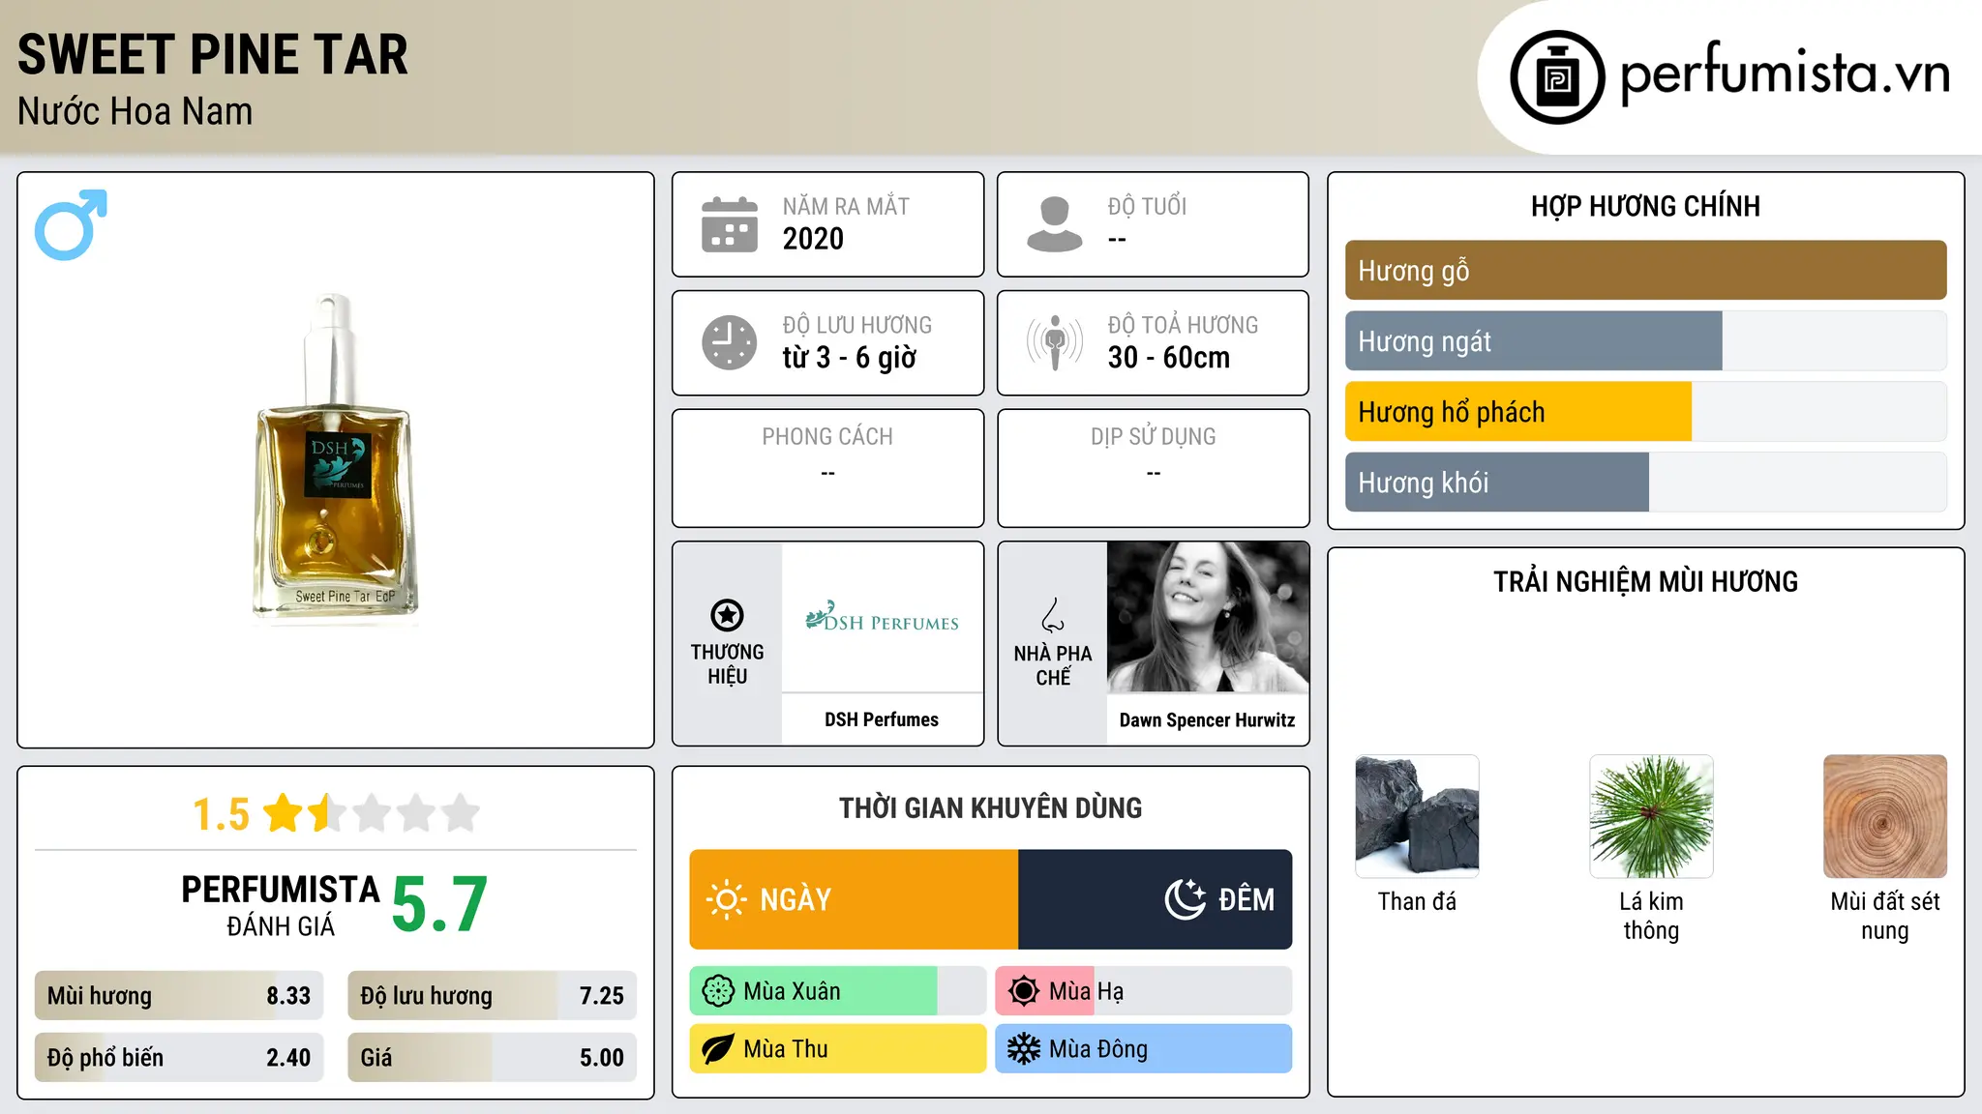This screenshot has width=1982, height=1114.
Task: Click the half-filled second rating star
Action: pyautogui.click(x=328, y=813)
